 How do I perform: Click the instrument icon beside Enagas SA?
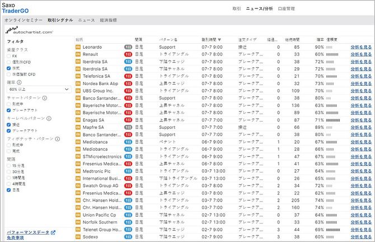pyautogui.click(x=78, y=120)
